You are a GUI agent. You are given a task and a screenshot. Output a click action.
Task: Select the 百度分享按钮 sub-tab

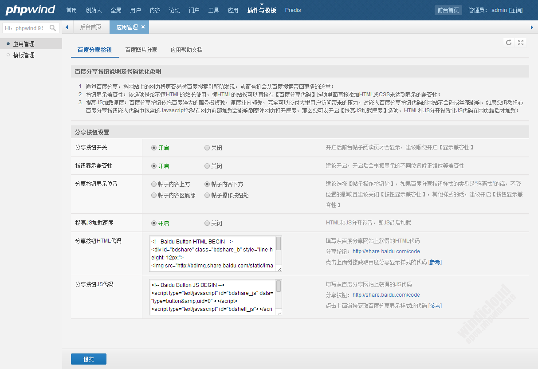[94, 50]
